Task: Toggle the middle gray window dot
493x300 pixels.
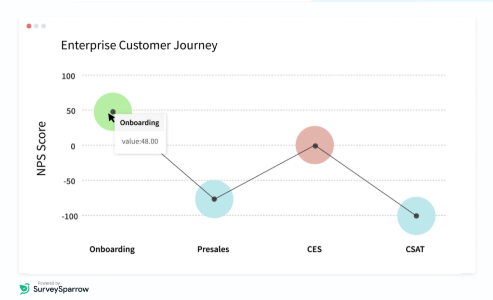Action: (37, 26)
